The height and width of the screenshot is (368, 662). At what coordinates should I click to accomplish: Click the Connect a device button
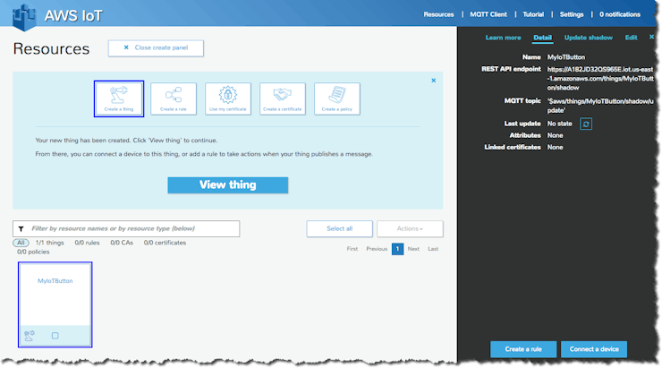click(x=594, y=349)
